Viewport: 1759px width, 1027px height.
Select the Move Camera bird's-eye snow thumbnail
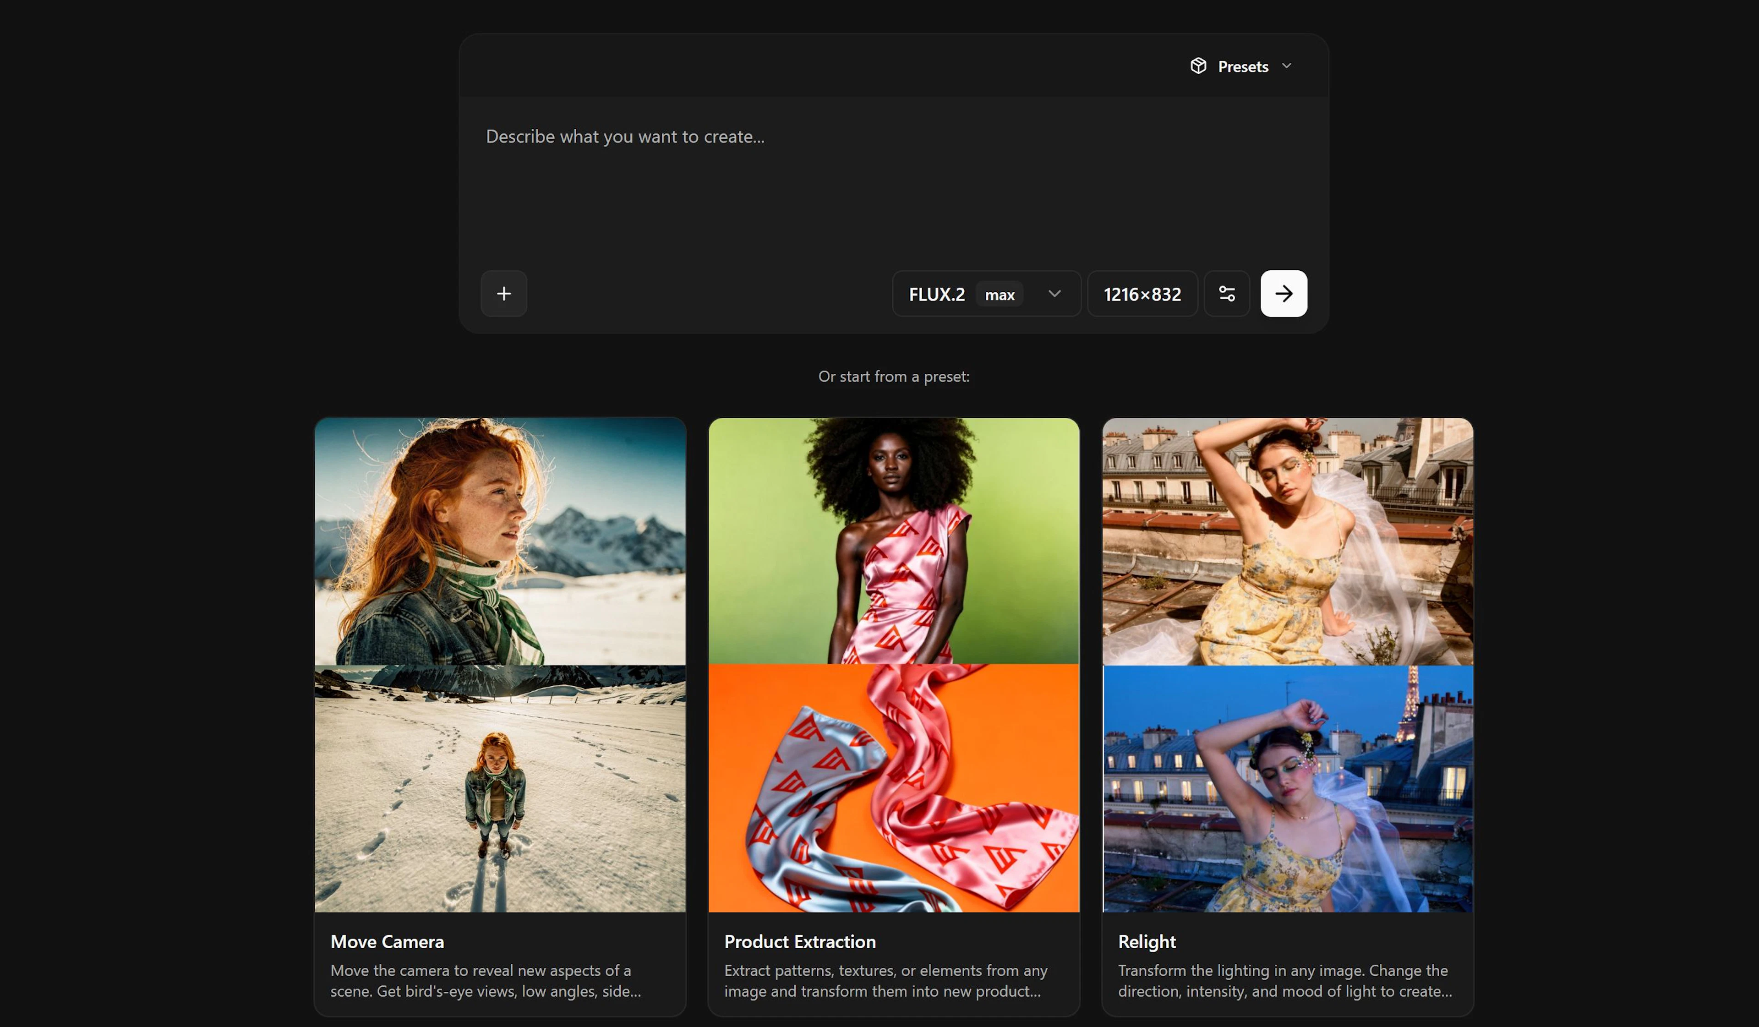(500, 789)
